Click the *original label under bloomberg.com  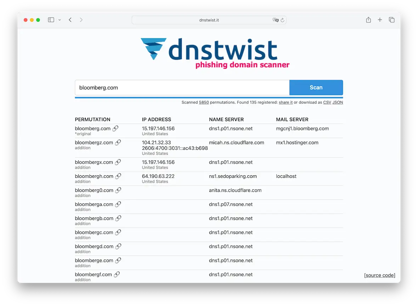click(83, 134)
